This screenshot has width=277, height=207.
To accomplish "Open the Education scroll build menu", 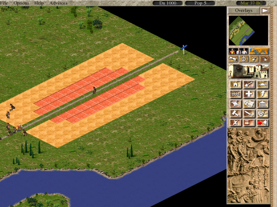I will tap(235, 104).
